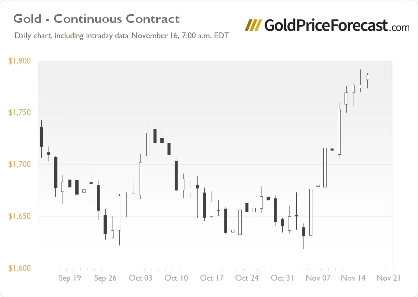Select the $1,600 price axis label
The width and height of the screenshot is (418, 297).
coord(19,268)
